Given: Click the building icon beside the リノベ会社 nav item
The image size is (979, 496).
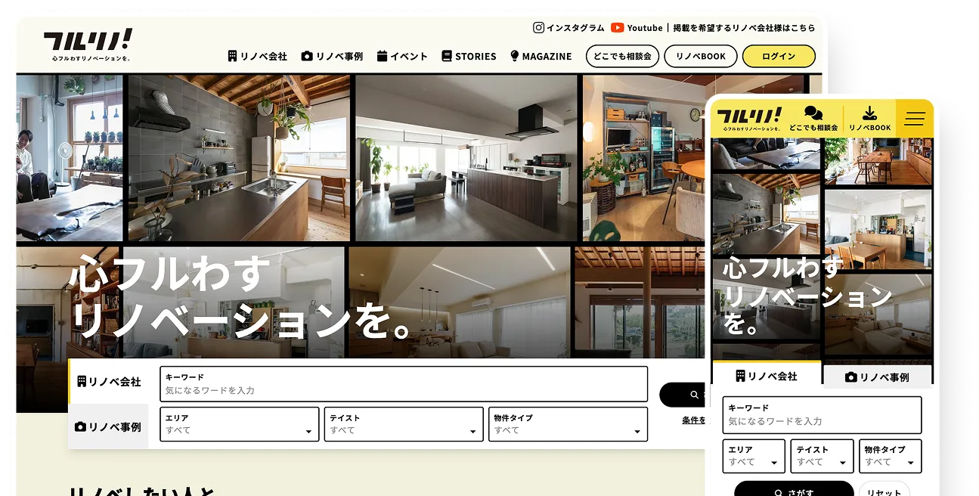Looking at the screenshot, I should point(233,56).
